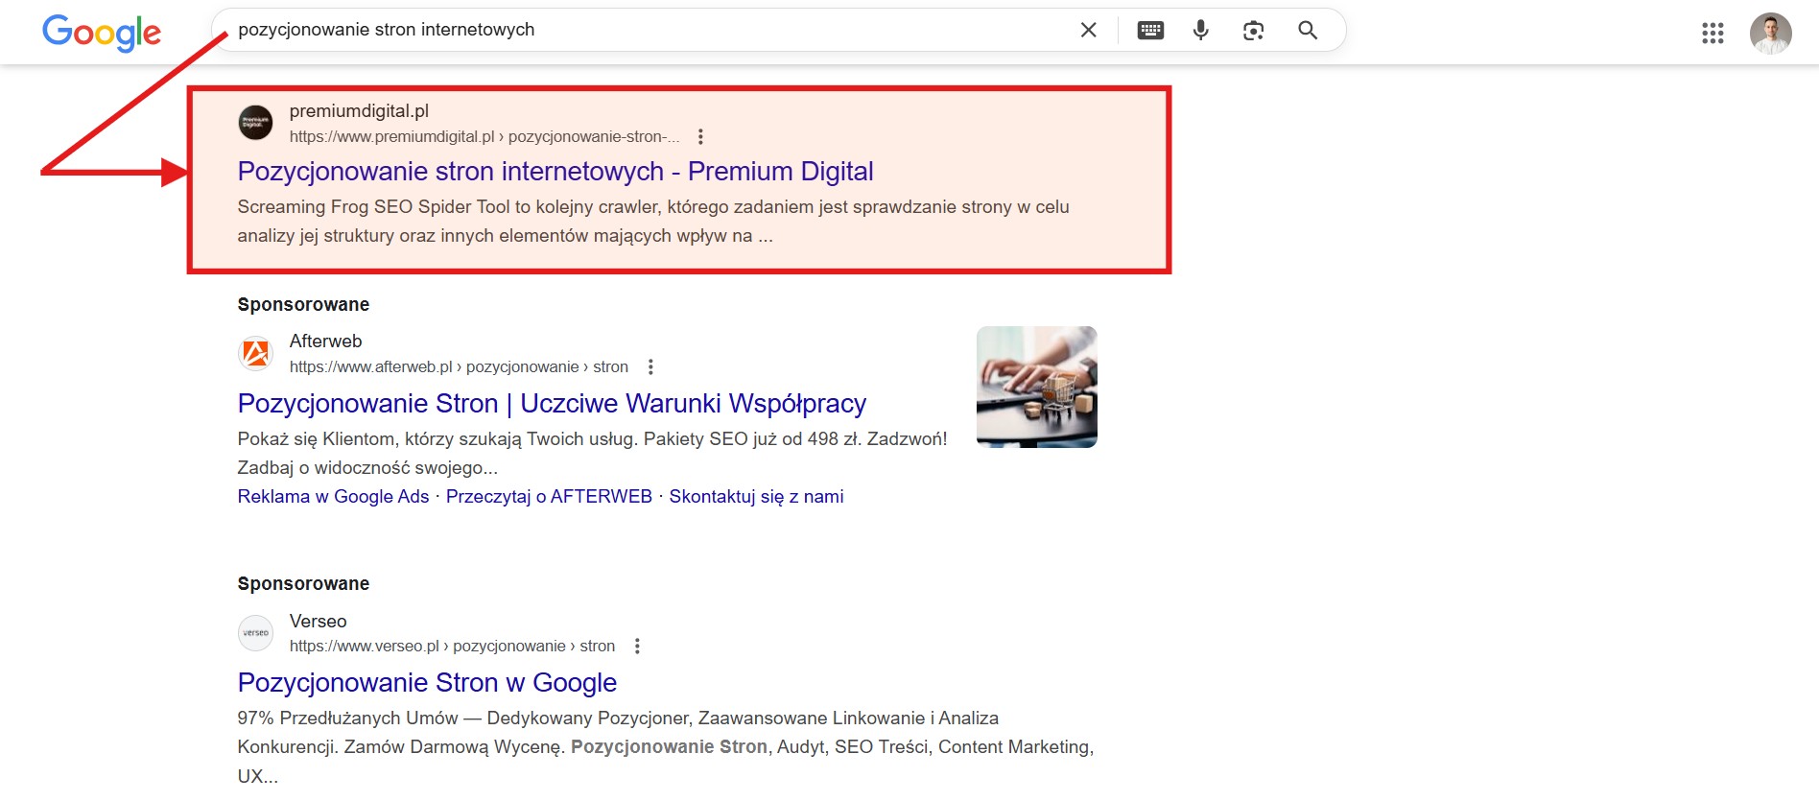Click the Google logo
The image size is (1819, 801).
coord(102,33)
